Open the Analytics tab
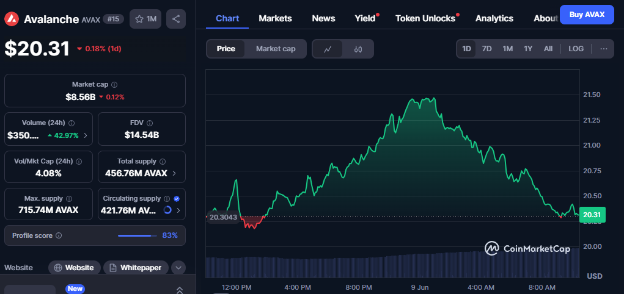The width and height of the screenshot is (624, 294). (494, 19)
